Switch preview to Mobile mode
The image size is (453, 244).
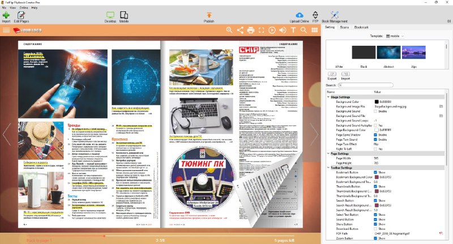coord(124,17)
